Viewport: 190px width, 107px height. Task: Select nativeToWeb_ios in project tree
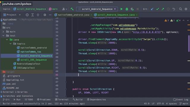pyautogui.click(x=31, y=52)
